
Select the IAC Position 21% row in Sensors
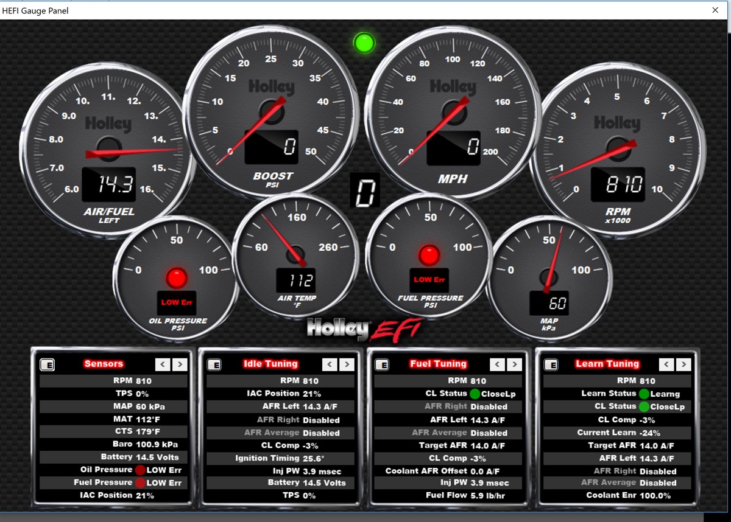pyautogui.click(x=114, y=496)
